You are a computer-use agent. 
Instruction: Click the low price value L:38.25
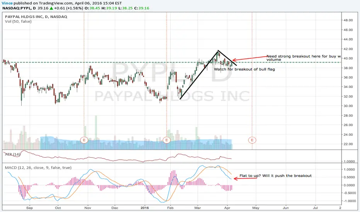126,8
